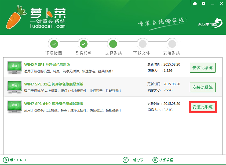Image resolution: width=226 pixels, height=165 pixels.
Task: Click 更新时间 in the WIN7 64位 row
Action: (164, 104)
